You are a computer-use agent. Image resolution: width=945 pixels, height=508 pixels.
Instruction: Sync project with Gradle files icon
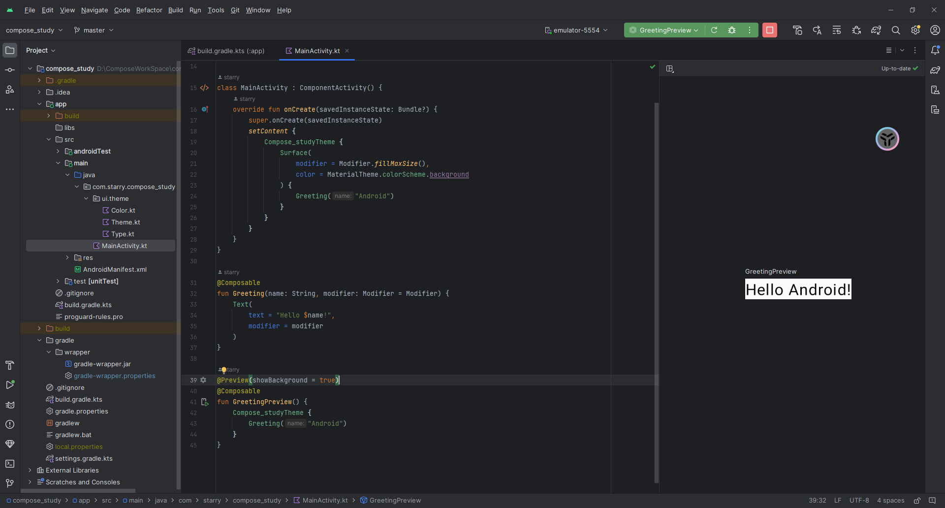(x=876, y=30)
